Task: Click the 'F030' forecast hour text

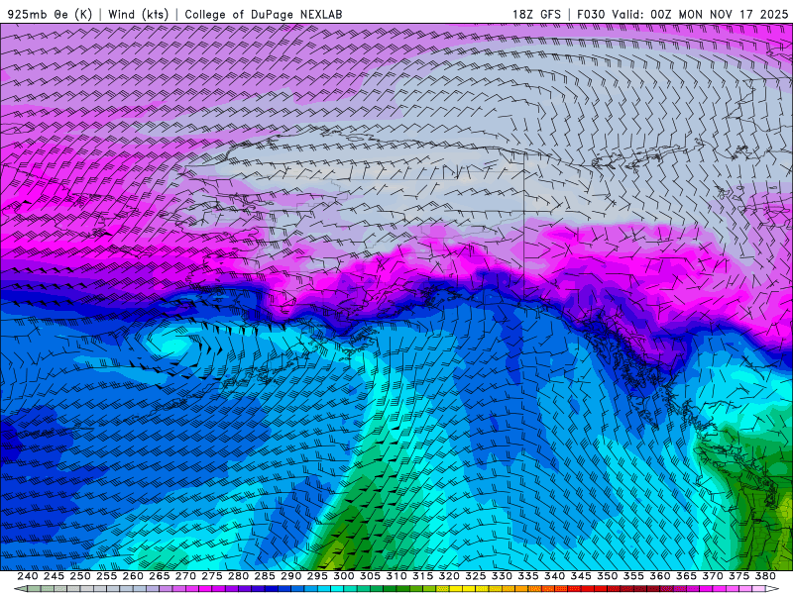Action: 591,14
